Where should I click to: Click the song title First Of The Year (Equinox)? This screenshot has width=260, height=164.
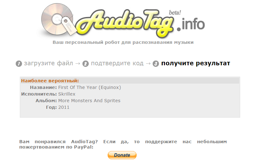click(x=89, y=87)
